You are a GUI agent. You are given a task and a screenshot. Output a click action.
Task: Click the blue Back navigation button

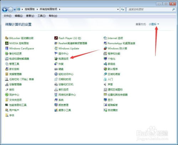point(5,10)
